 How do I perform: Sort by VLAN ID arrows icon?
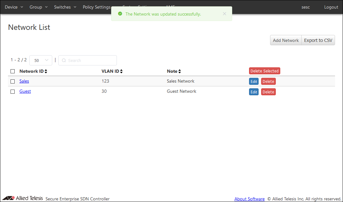121,71
